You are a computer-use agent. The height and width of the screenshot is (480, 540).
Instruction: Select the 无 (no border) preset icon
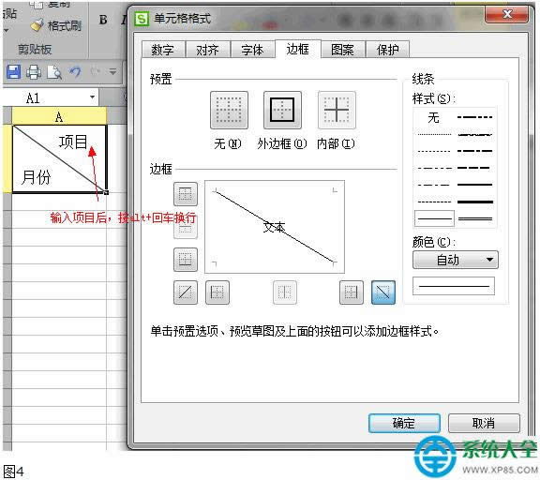click(x=229, y=111)
